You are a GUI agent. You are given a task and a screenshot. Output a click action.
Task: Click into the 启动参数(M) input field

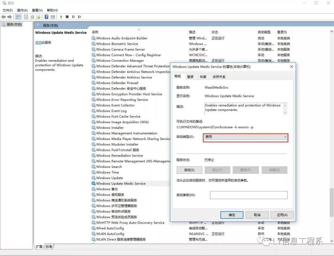(249, 195)
